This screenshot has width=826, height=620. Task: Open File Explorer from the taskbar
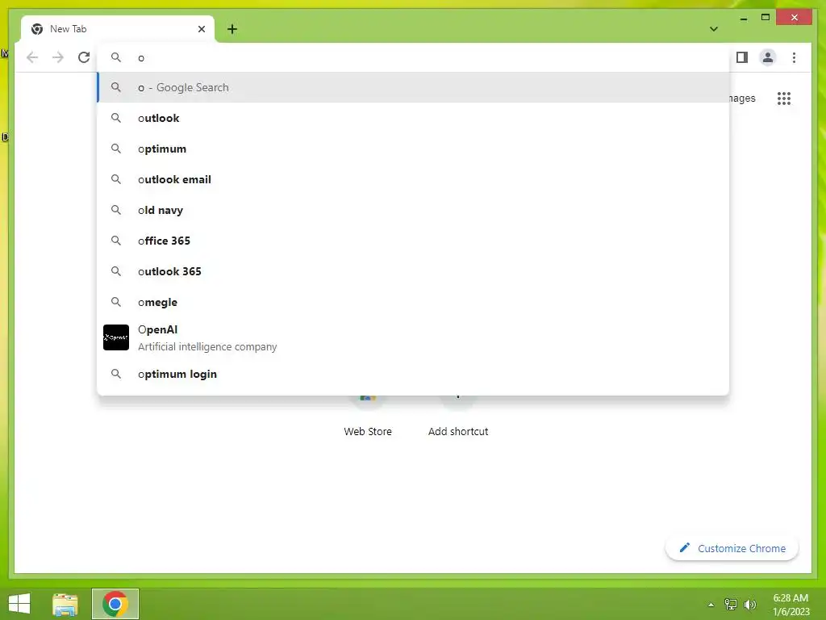point(65,604)
